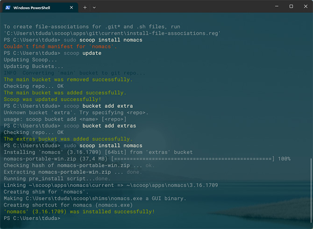Viewport: 313px width, 229px height.
Task: Click the error line "Couldn't find manifest for 'nomacs'."
Action: [x=60, y=47]
